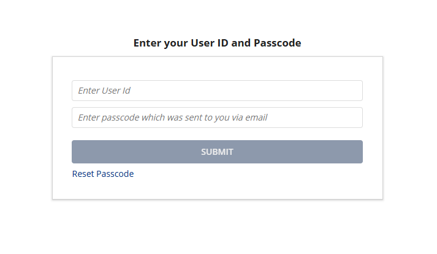Click the 'Enter your User ID and Passcode' heading

[x=217, y=43]
